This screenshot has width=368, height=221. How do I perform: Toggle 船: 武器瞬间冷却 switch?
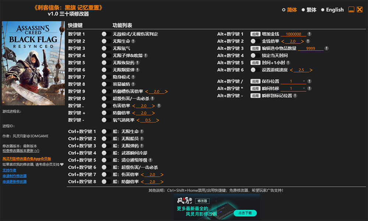pos(106,153)
